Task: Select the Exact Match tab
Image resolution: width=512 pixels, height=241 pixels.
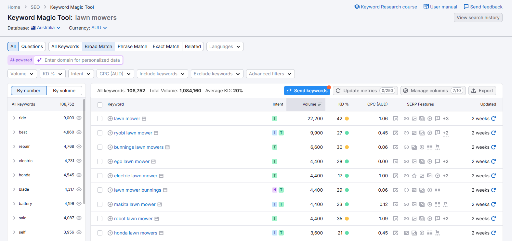Action: [166, 46]
